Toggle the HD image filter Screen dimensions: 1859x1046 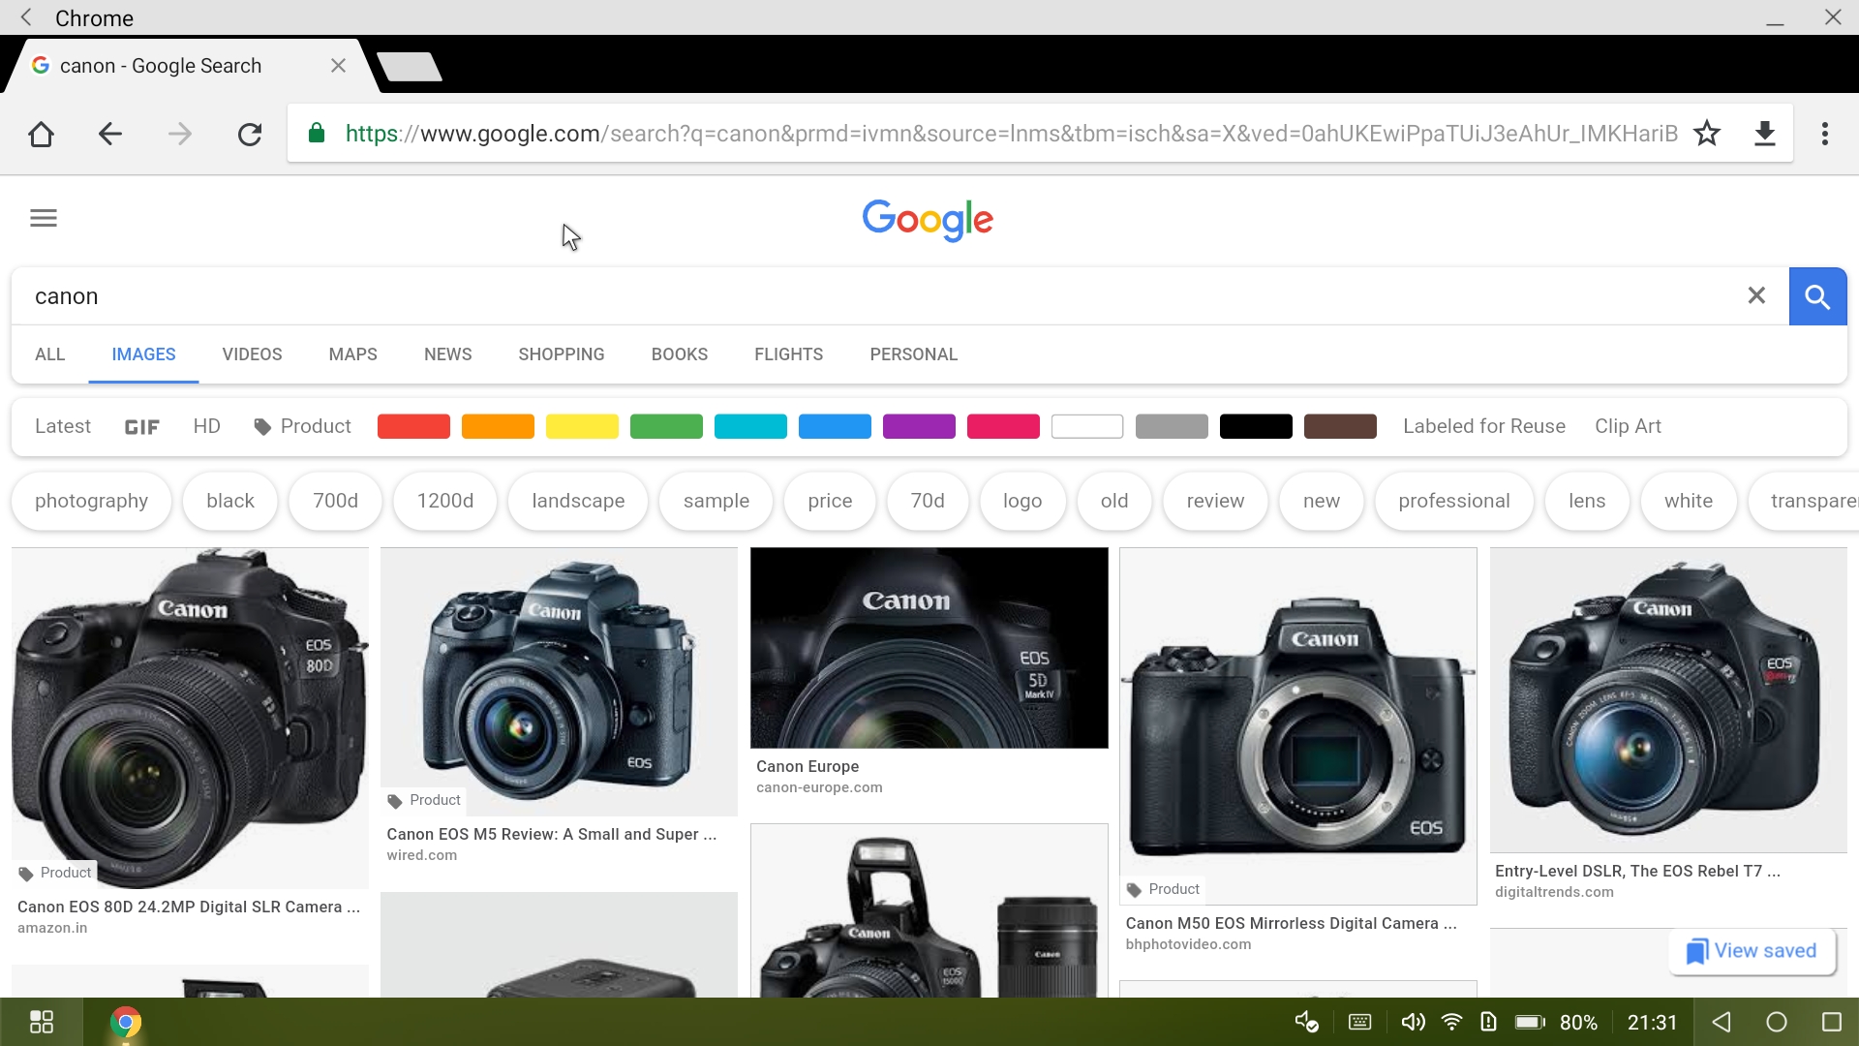coord(206,426)
